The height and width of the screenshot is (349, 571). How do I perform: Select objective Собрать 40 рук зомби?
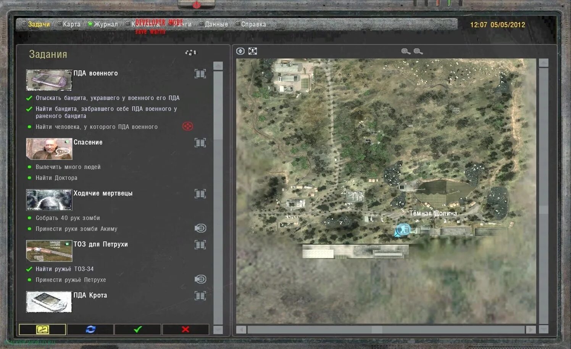click(x=68, y=218)
